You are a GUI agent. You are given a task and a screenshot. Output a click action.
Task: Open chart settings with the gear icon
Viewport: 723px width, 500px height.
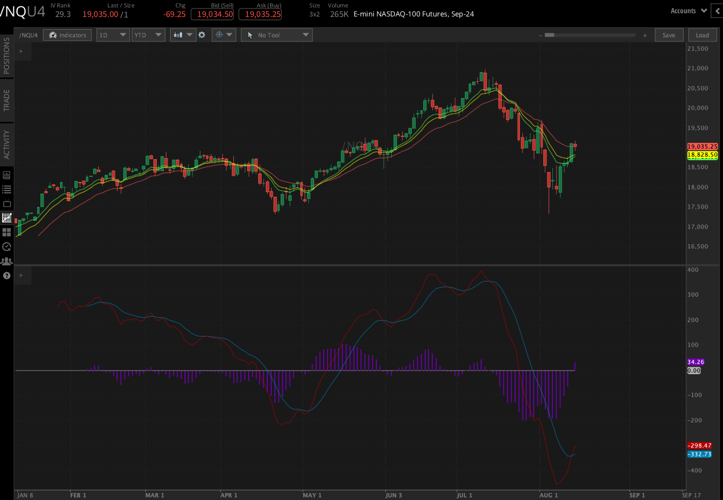202,35
